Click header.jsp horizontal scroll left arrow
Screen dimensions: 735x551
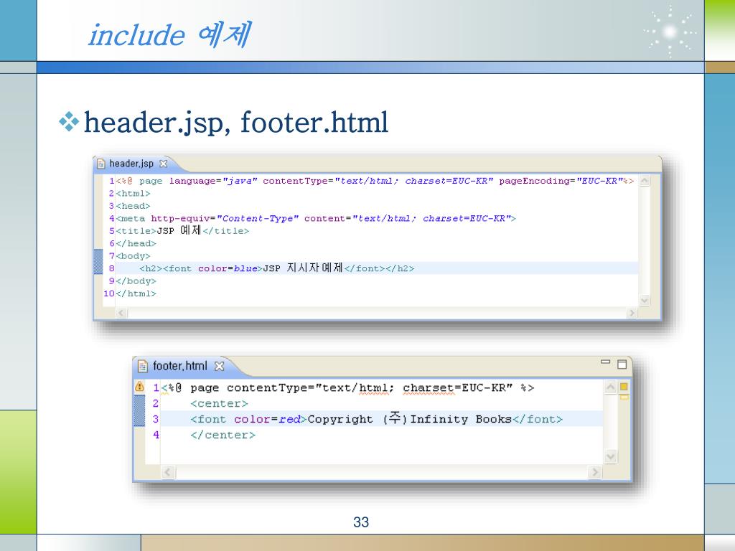tap(121, 313)
